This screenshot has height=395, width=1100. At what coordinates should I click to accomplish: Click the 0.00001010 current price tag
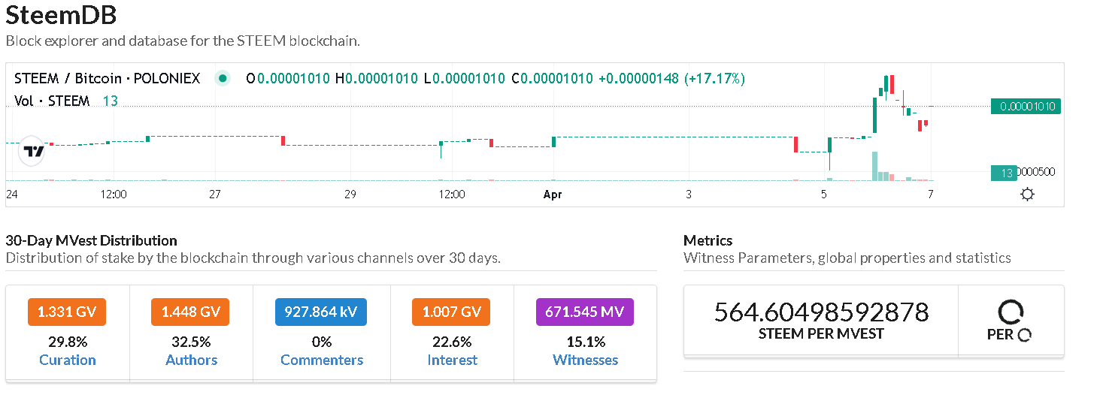tap(1026, 107)
